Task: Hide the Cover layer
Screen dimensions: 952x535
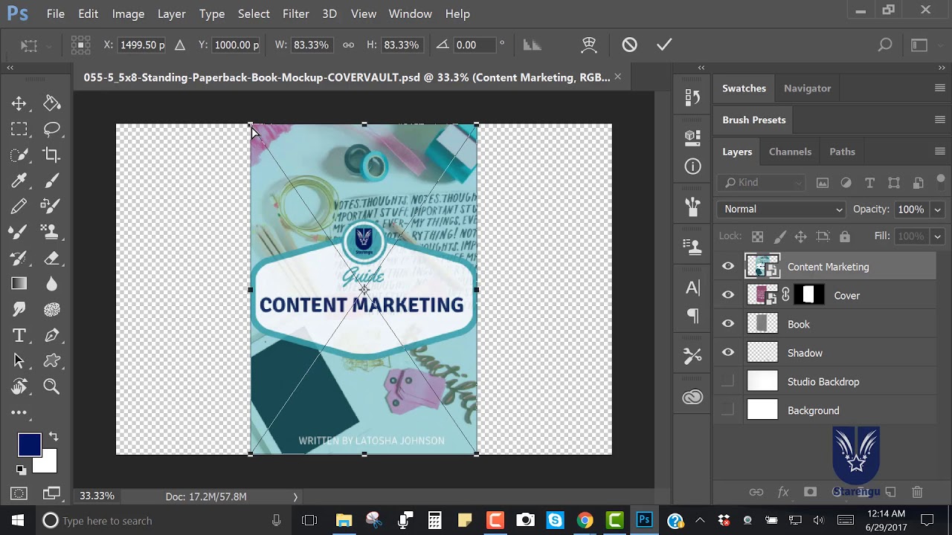Action: [728, 296]
